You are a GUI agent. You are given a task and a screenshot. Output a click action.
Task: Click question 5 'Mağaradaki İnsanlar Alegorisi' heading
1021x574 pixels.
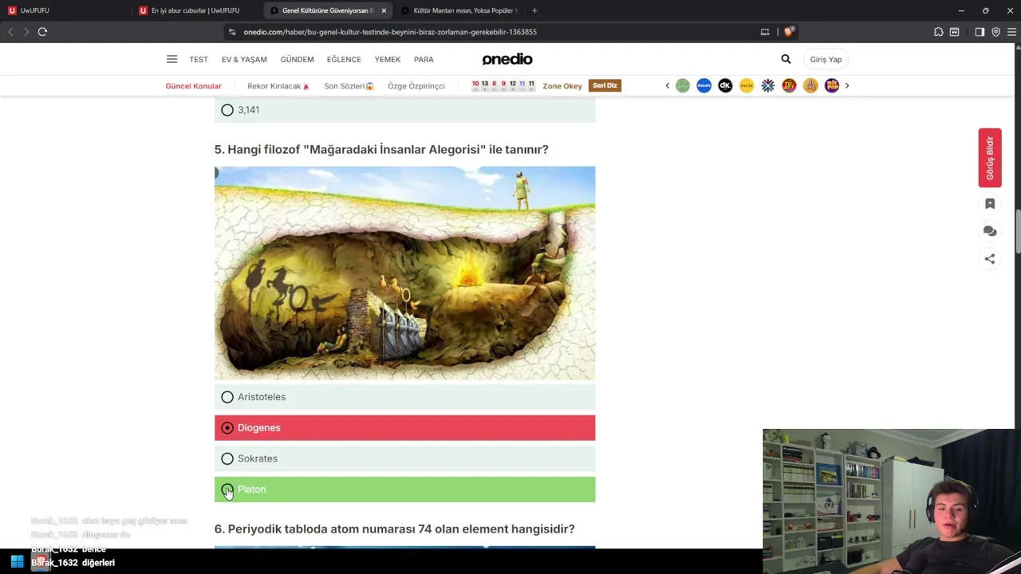381,149
